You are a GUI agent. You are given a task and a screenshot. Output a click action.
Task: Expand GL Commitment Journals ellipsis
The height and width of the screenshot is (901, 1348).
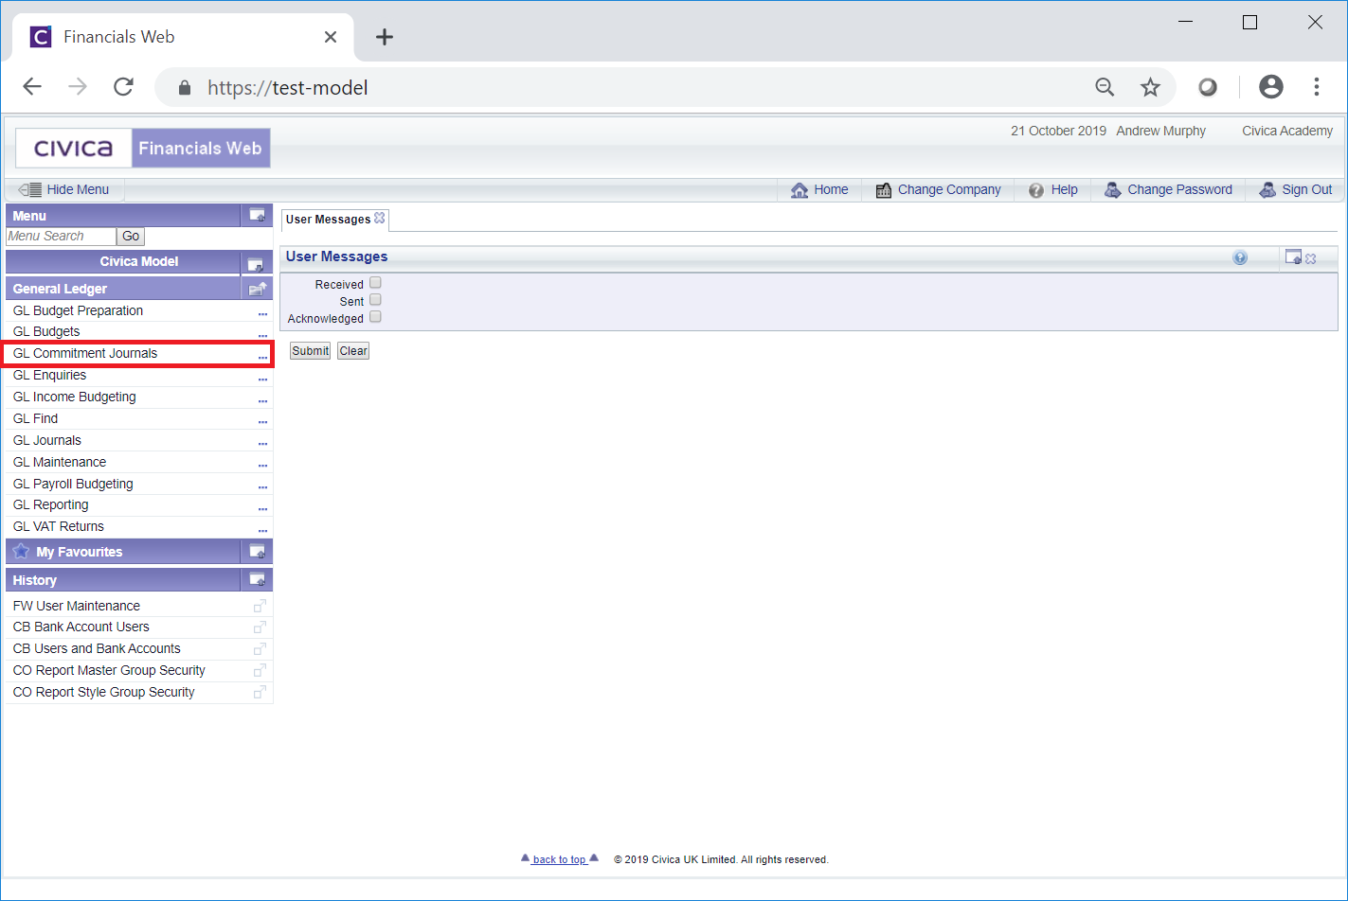262,357
